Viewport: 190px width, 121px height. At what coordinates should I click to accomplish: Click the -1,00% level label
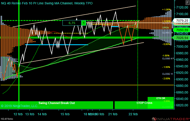166,56
